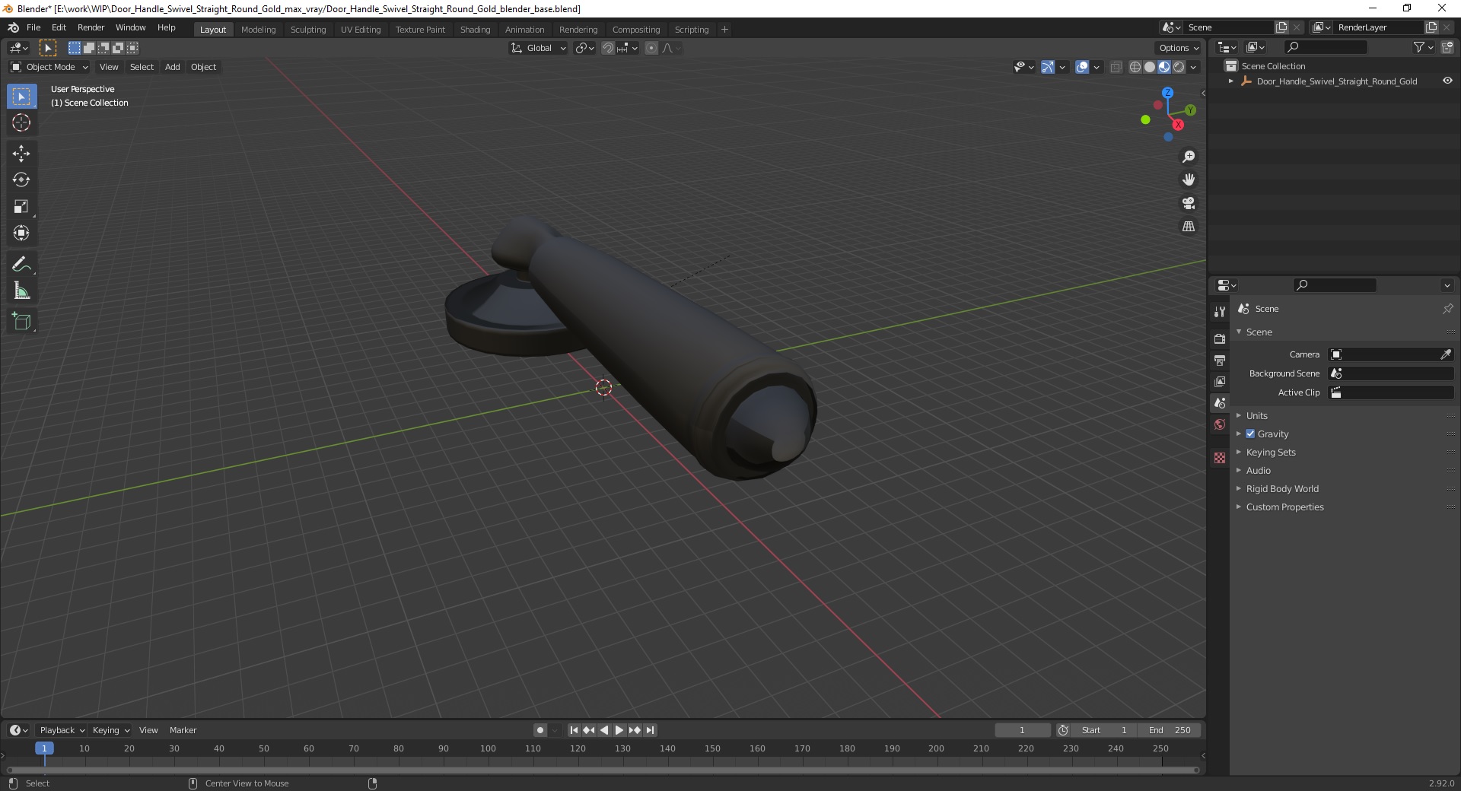Open the View Layer properties tab

[x=1220, y=381]
